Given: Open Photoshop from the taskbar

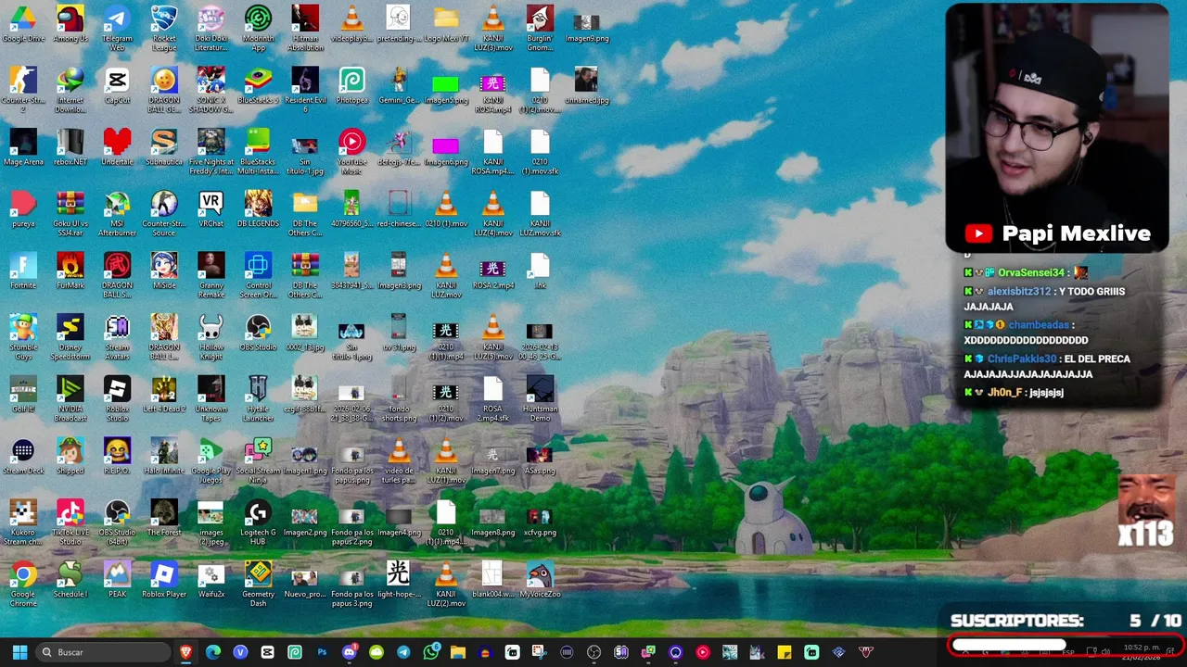Looking at the screenshot, I should pos(322,652).
